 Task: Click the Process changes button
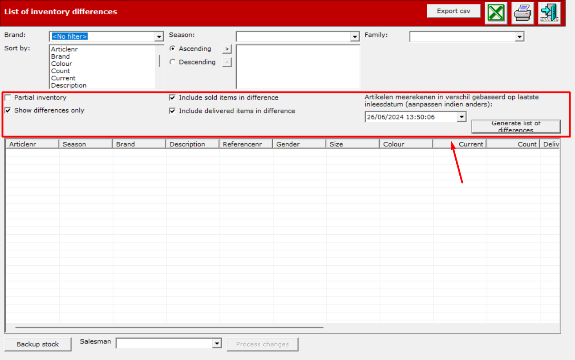point(263,344)
